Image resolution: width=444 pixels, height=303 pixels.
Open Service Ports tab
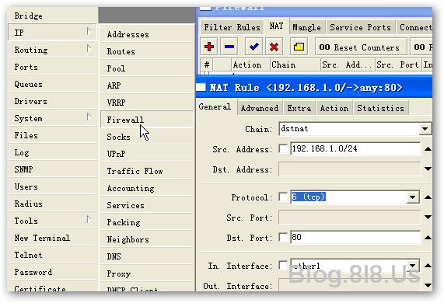tap(361, 27)
